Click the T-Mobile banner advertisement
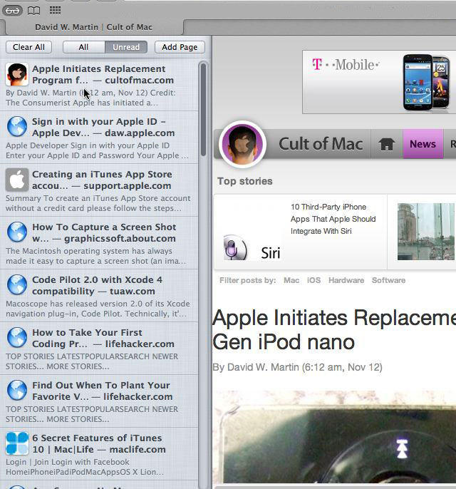456x489 pixels. click(x=378, y=82)
